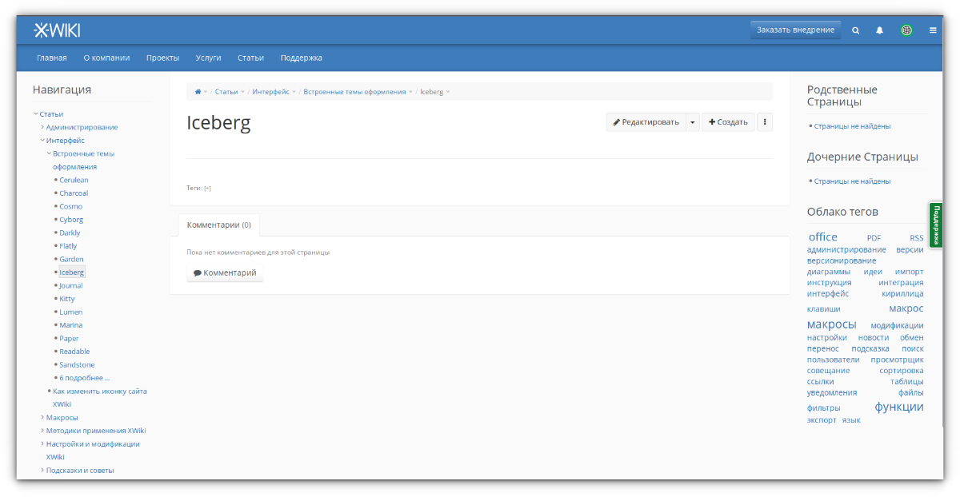Open the three-dot more actions menu

coord(765,122)
